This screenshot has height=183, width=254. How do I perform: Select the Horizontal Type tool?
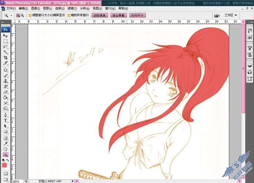click(5, 121)
